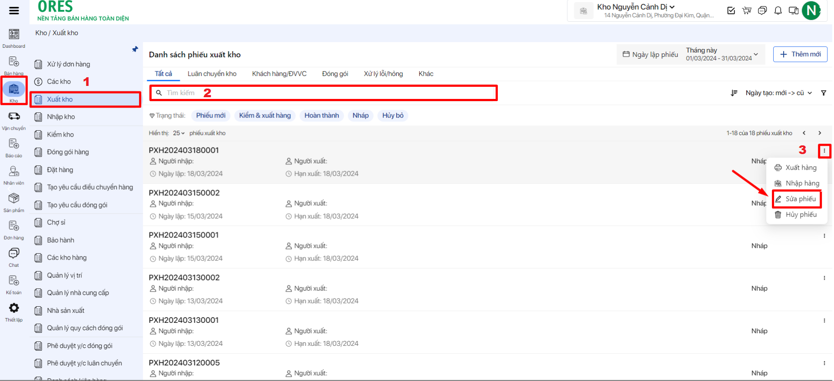This screenshot has width=834, height=381.
Task: Click the notification bell icon
Action: [778, 10]
